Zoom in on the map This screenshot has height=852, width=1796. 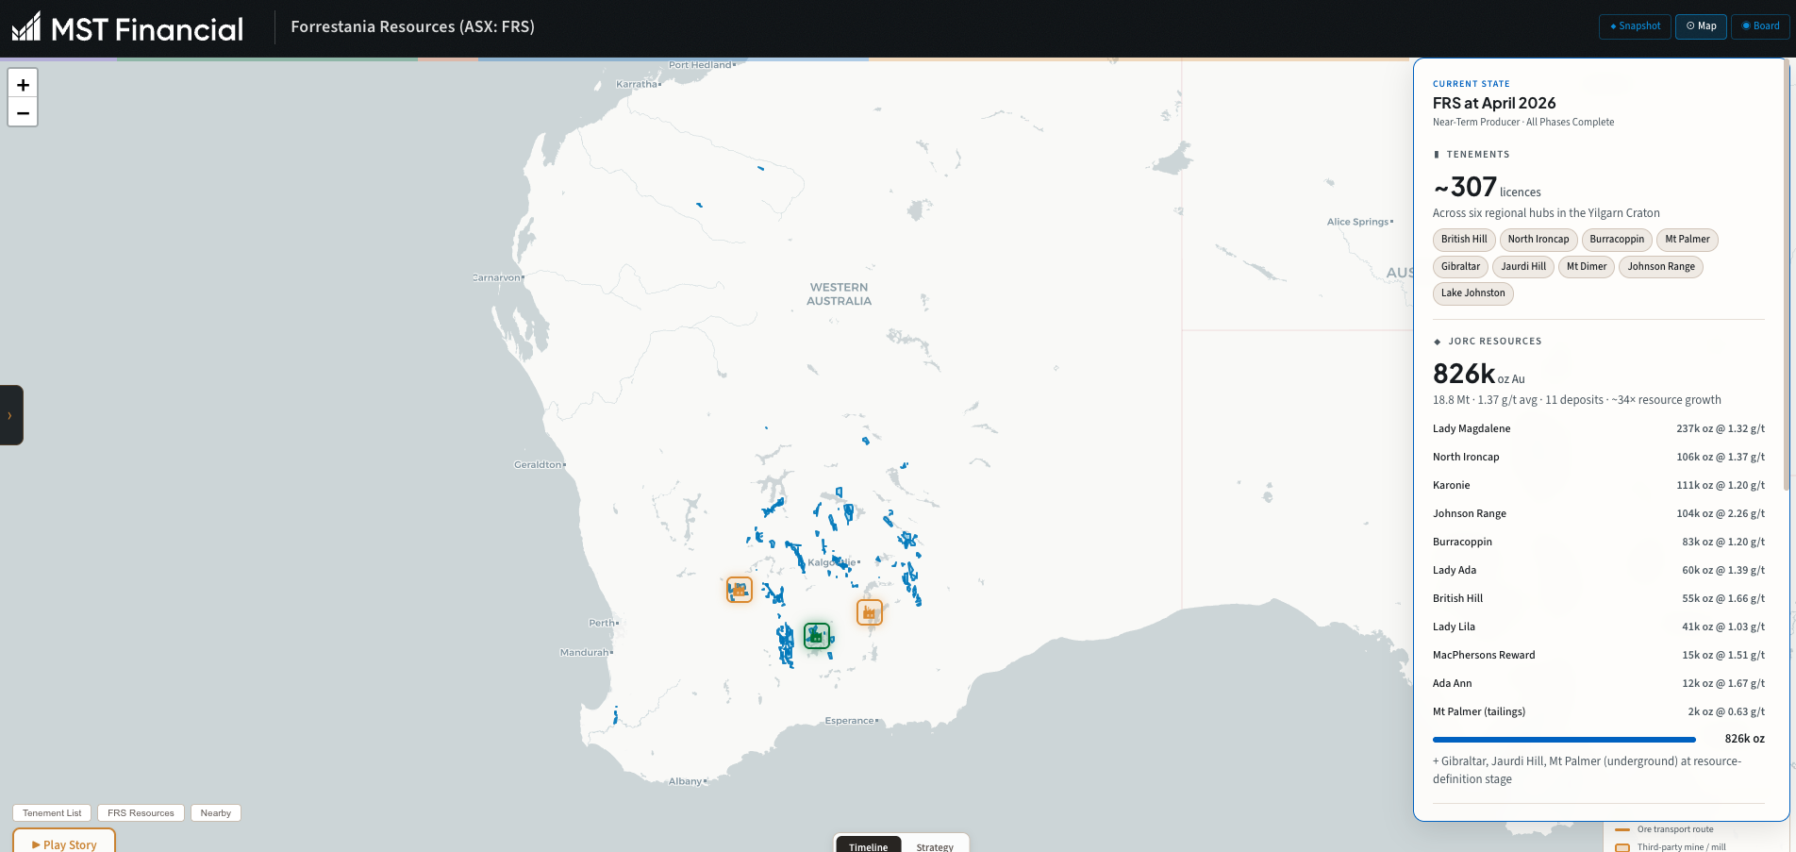tap(23, 84)
